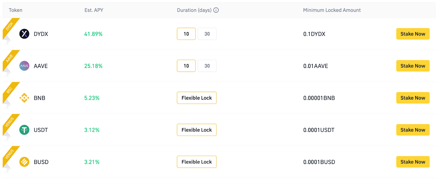Click the AAVE token logo
Screen dimensions: 445x182
click(x=24, y=66)
